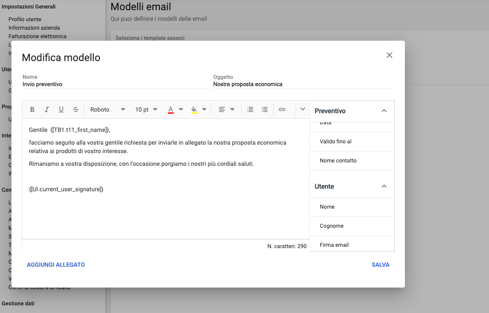Toggle underline formatting in editor toolbar
Image resolution: width=489 pixels, height=313 pixels.
click(x=61, y=109)
